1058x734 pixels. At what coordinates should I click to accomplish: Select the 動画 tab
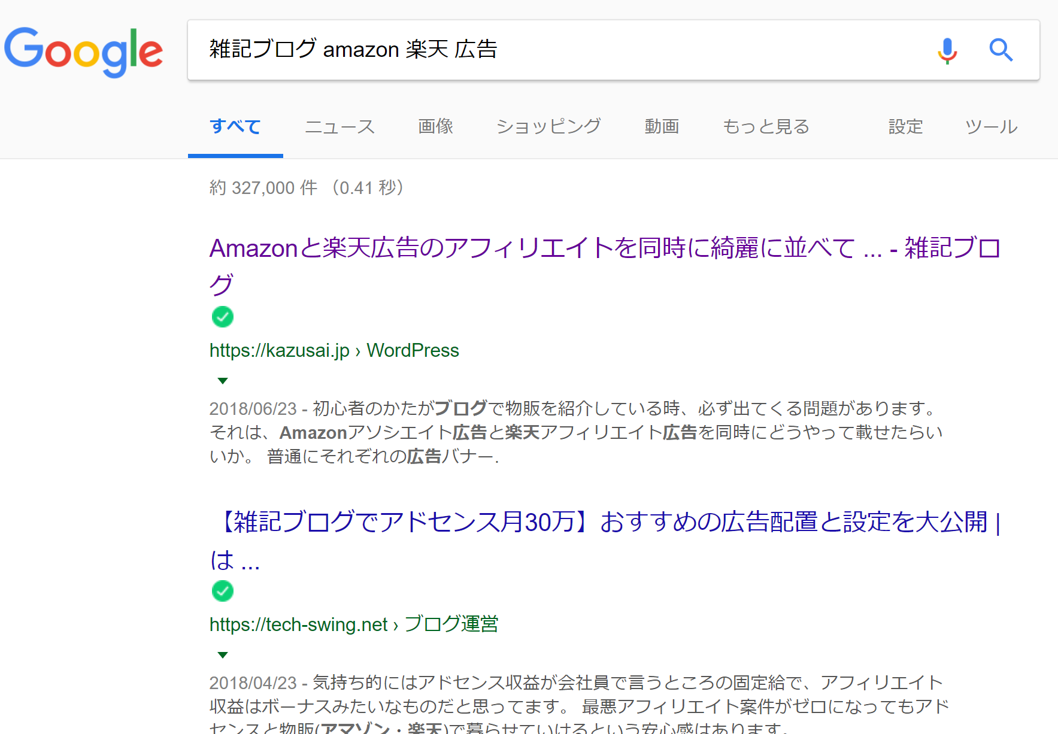[662, 126]
